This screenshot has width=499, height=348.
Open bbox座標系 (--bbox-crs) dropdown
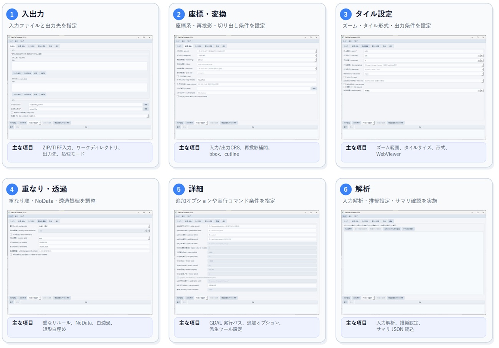(257, 68)
